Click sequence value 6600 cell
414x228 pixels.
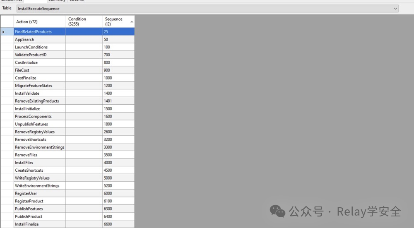coord(118,224)
